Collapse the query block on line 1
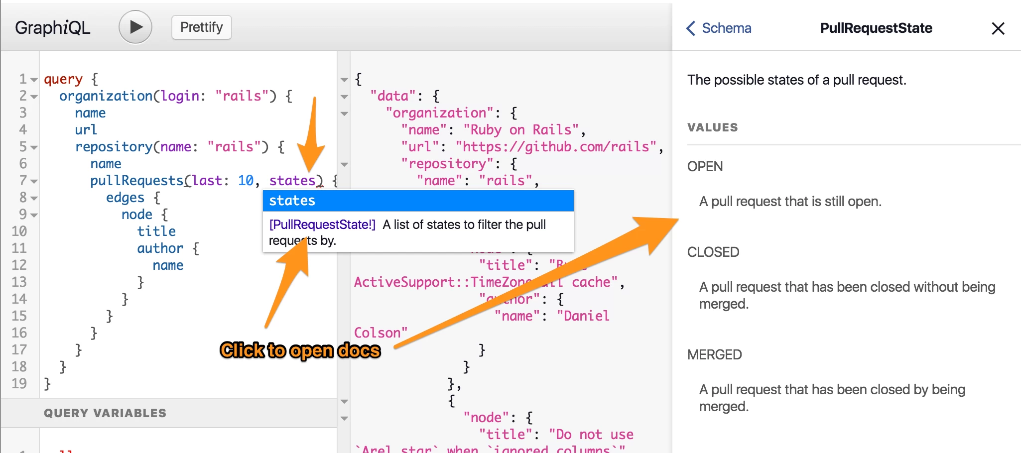1021x453 pixels. (34, 80)
